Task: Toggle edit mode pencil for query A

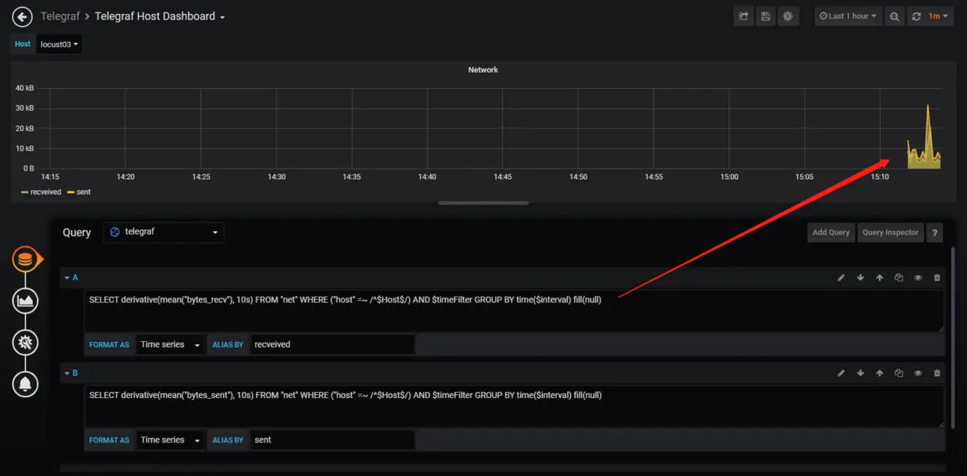Action: (x=841, y=277)
